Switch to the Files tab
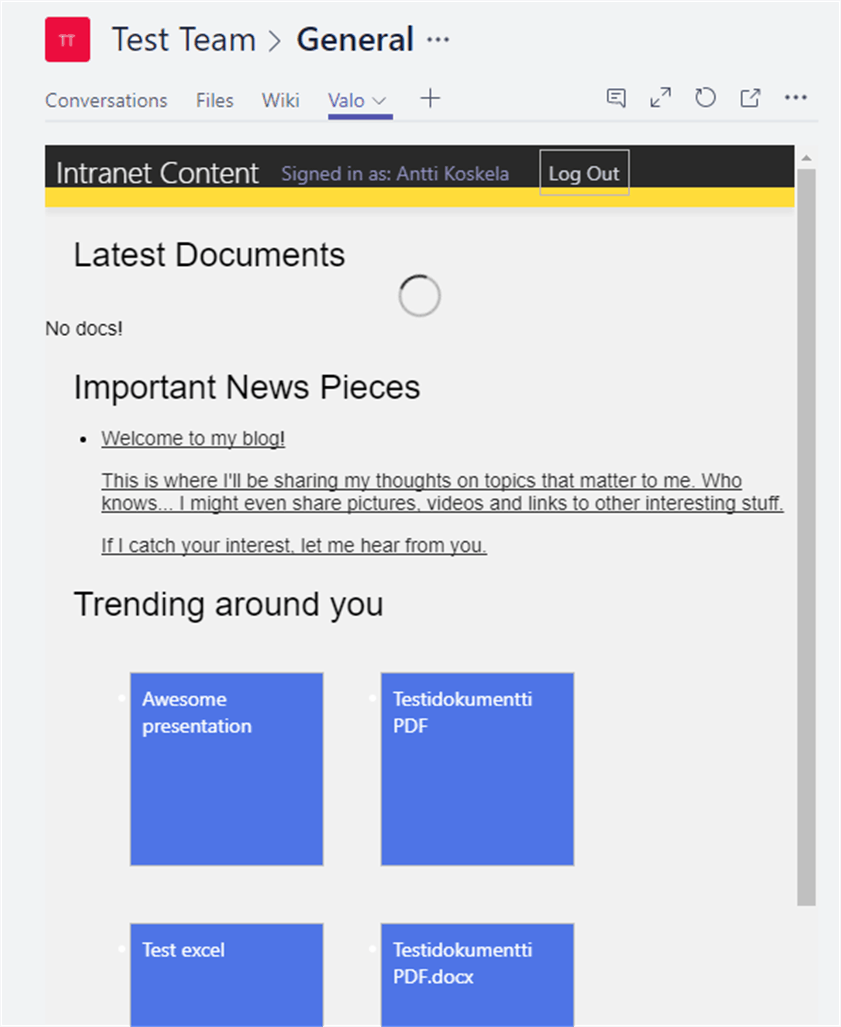Viewport: 841px width, 1027px height. (214, 101)
